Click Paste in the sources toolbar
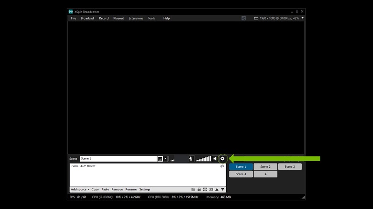 105,189
